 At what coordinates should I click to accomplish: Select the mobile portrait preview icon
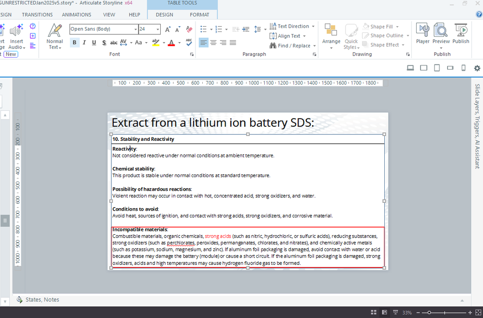[463, 68]
